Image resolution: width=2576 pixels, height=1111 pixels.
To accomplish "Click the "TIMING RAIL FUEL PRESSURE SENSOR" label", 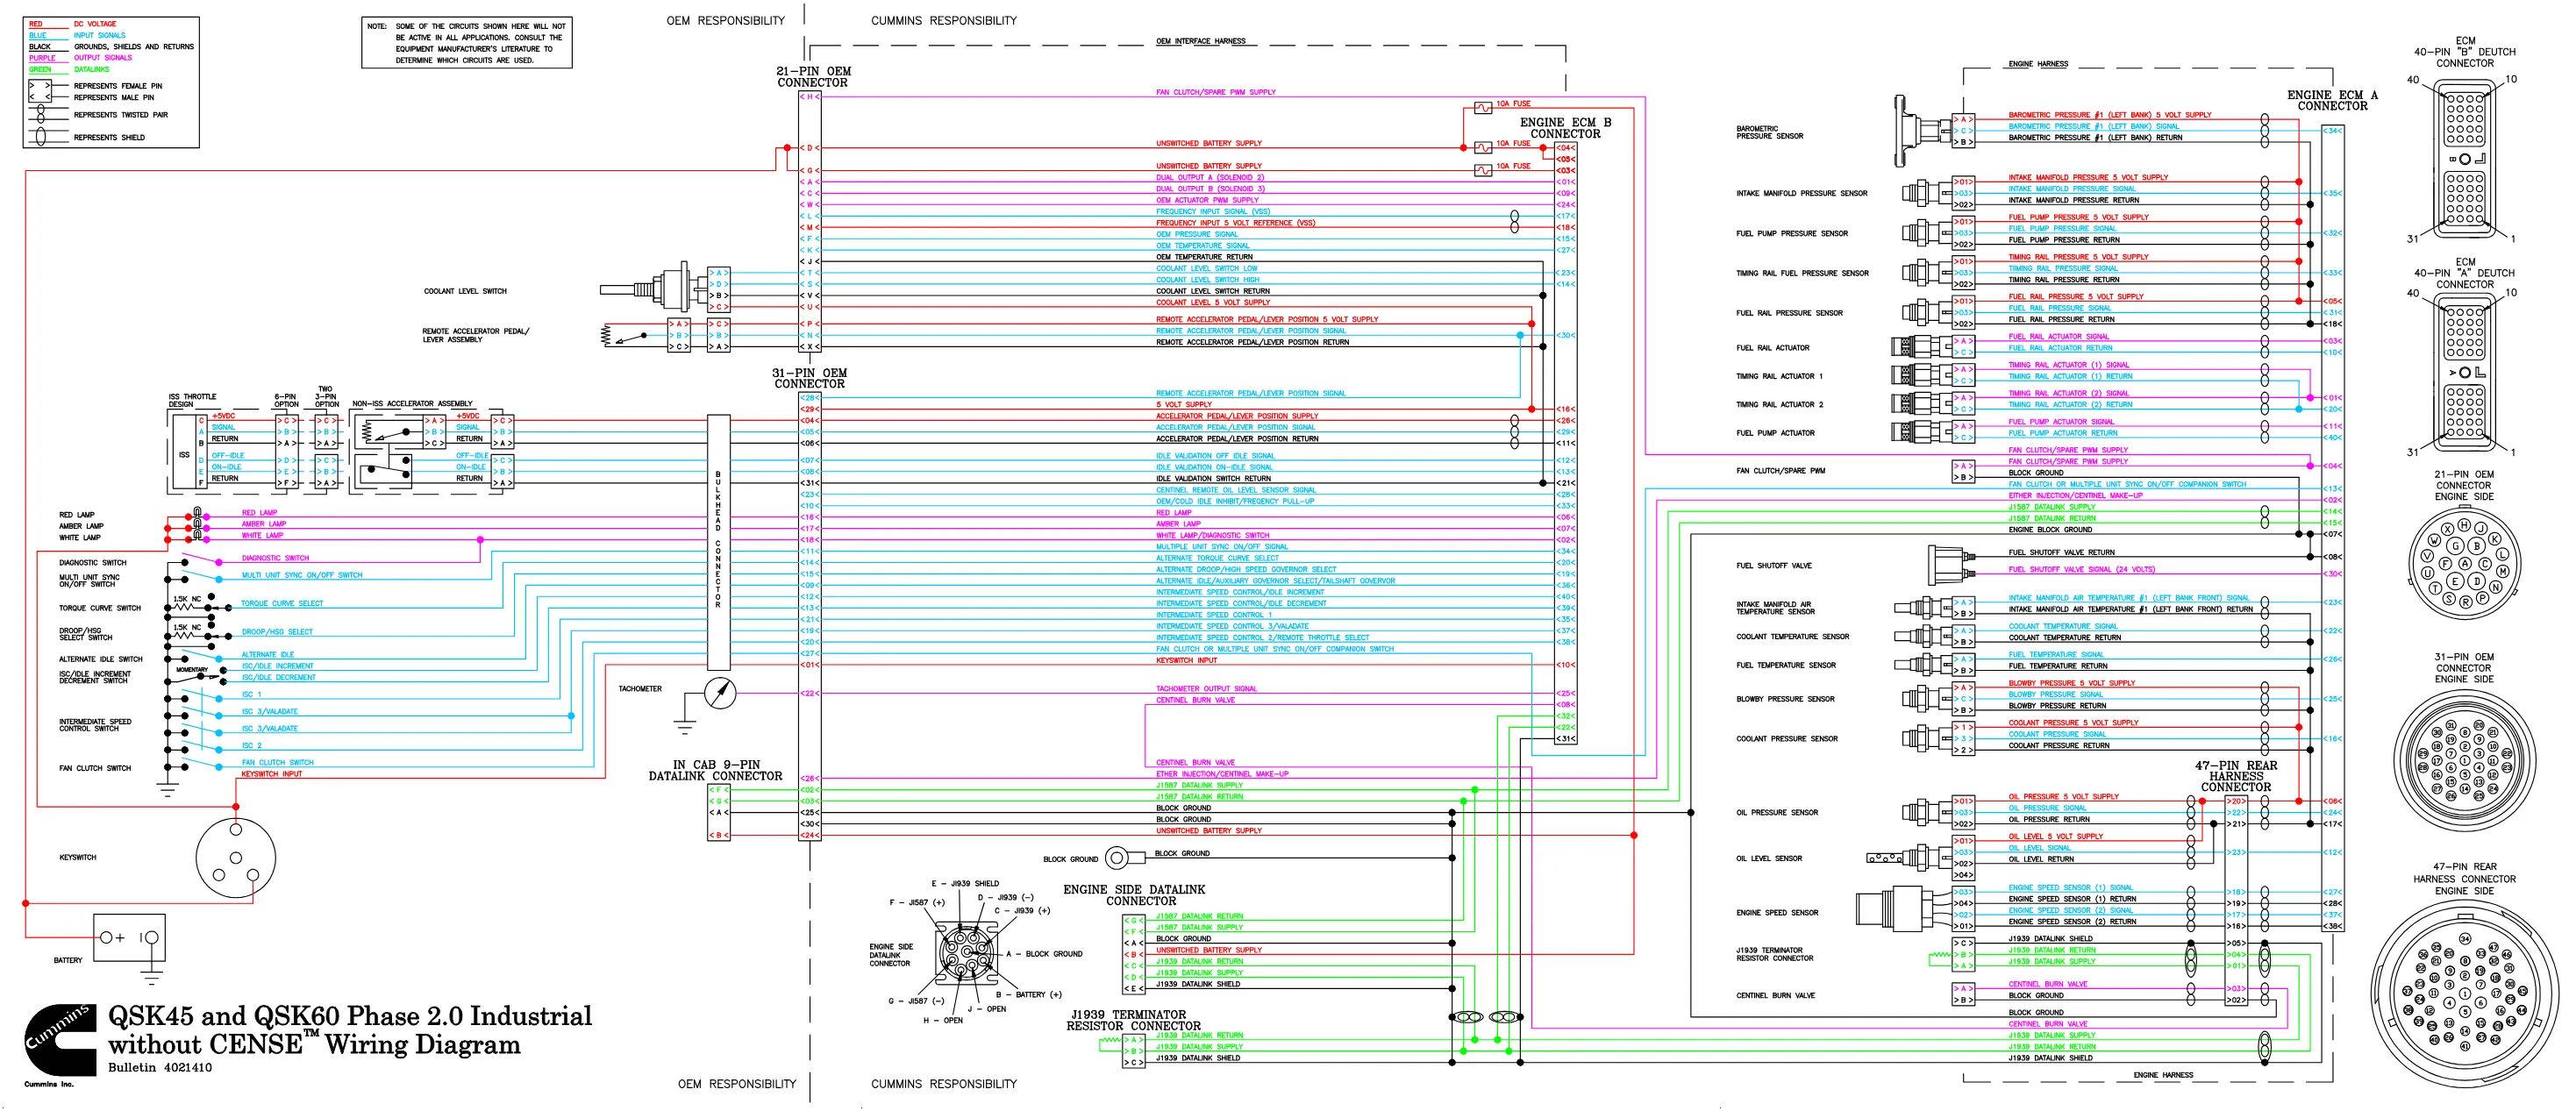I will 1802,273.
